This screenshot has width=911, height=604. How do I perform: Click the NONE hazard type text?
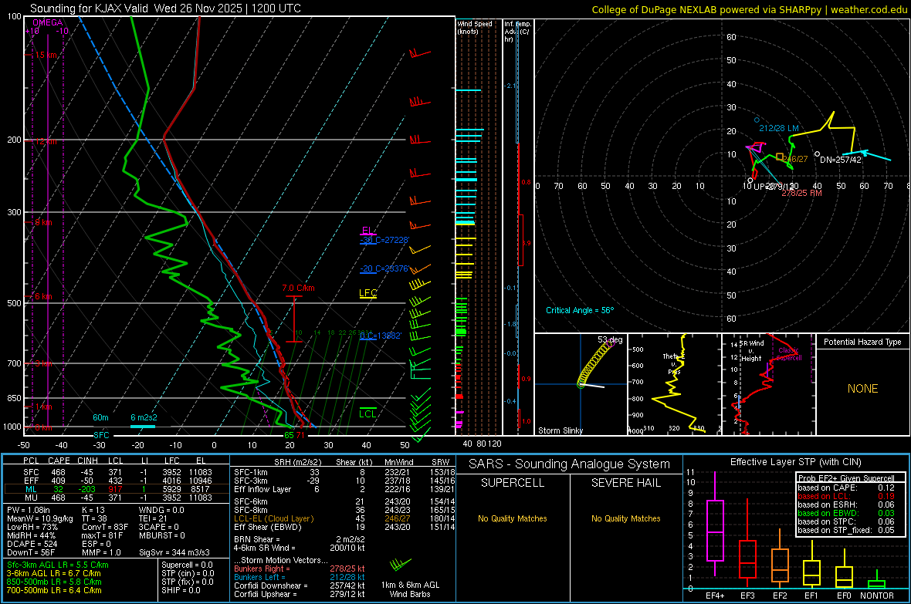tap(862, 389)
